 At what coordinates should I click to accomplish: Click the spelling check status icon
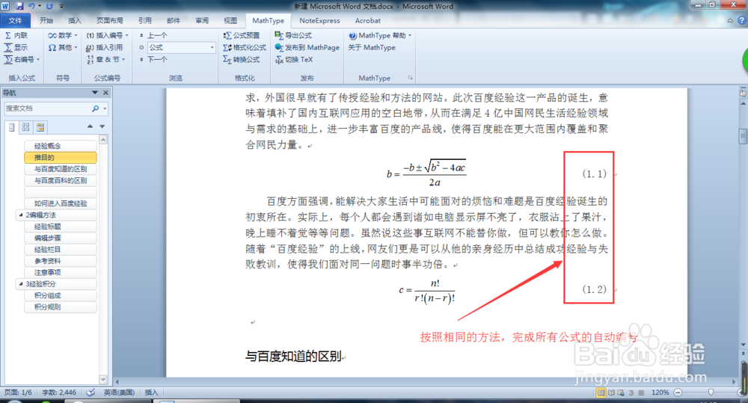pos(91,393)
